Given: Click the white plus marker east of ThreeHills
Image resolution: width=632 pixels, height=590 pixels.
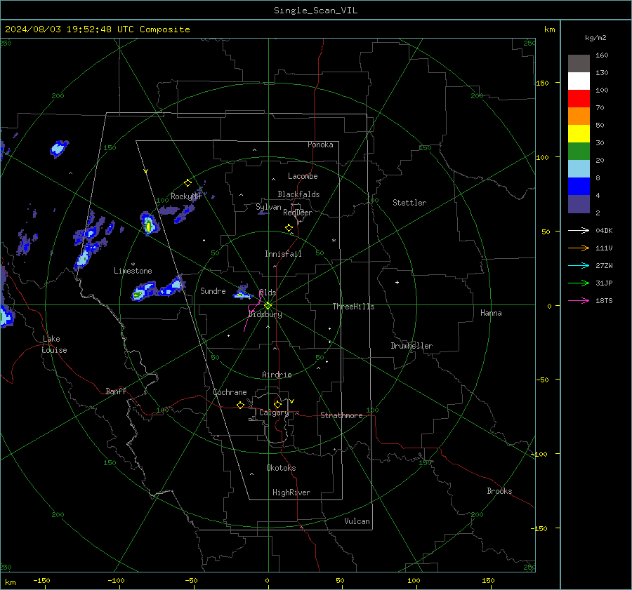Looking at the screenshot, I should [x=397, y=282].
